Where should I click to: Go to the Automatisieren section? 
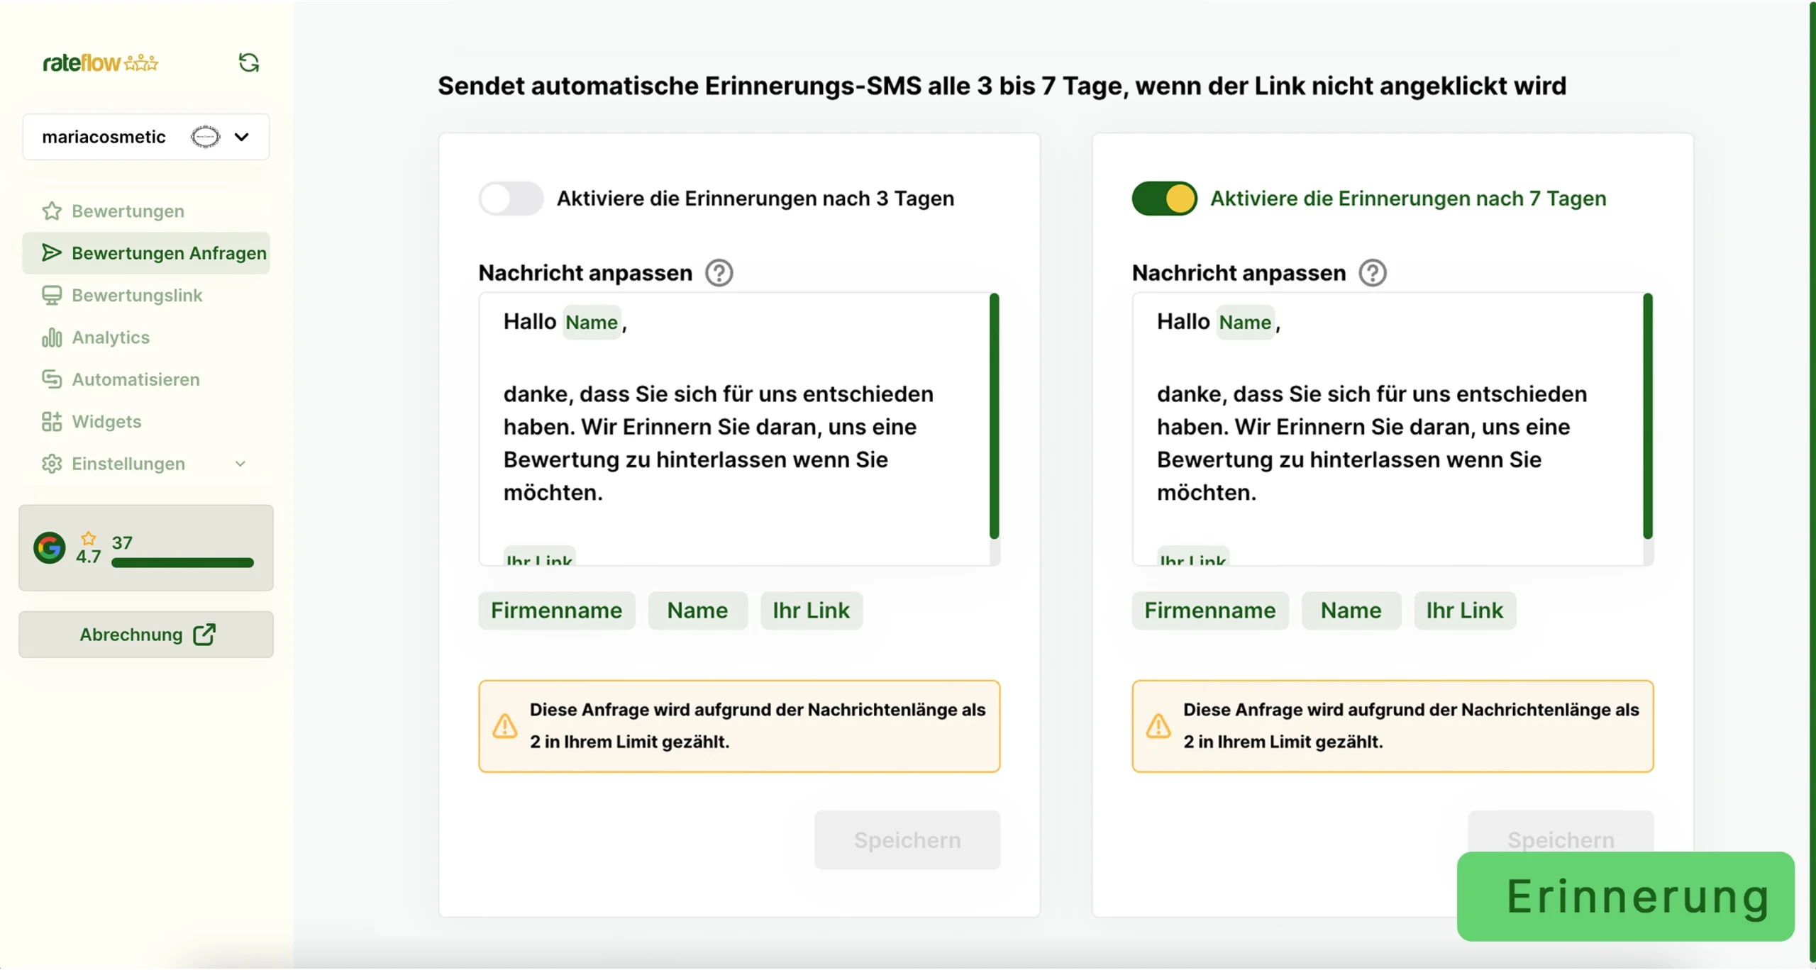135,379
